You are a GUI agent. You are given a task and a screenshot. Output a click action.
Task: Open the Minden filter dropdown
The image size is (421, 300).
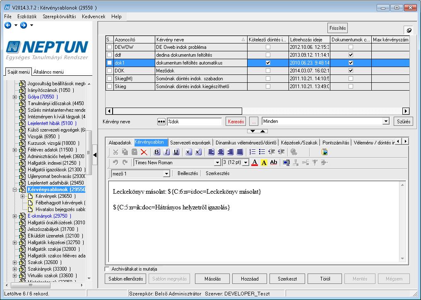point(386,121)
